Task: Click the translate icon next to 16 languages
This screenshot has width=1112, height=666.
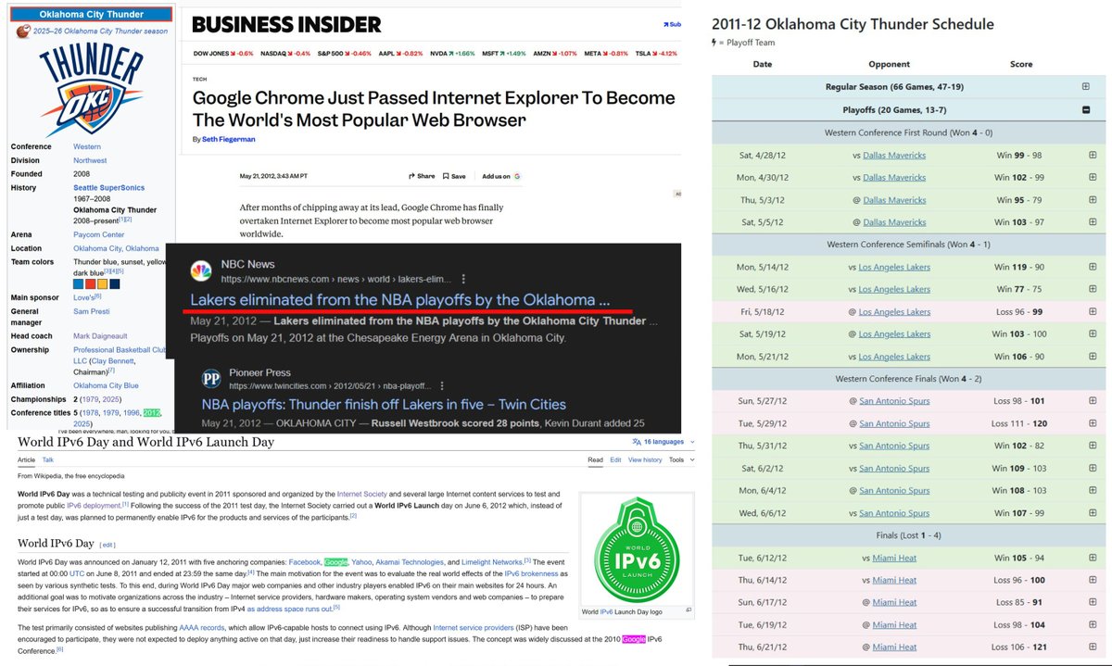Action: [637, 443]
